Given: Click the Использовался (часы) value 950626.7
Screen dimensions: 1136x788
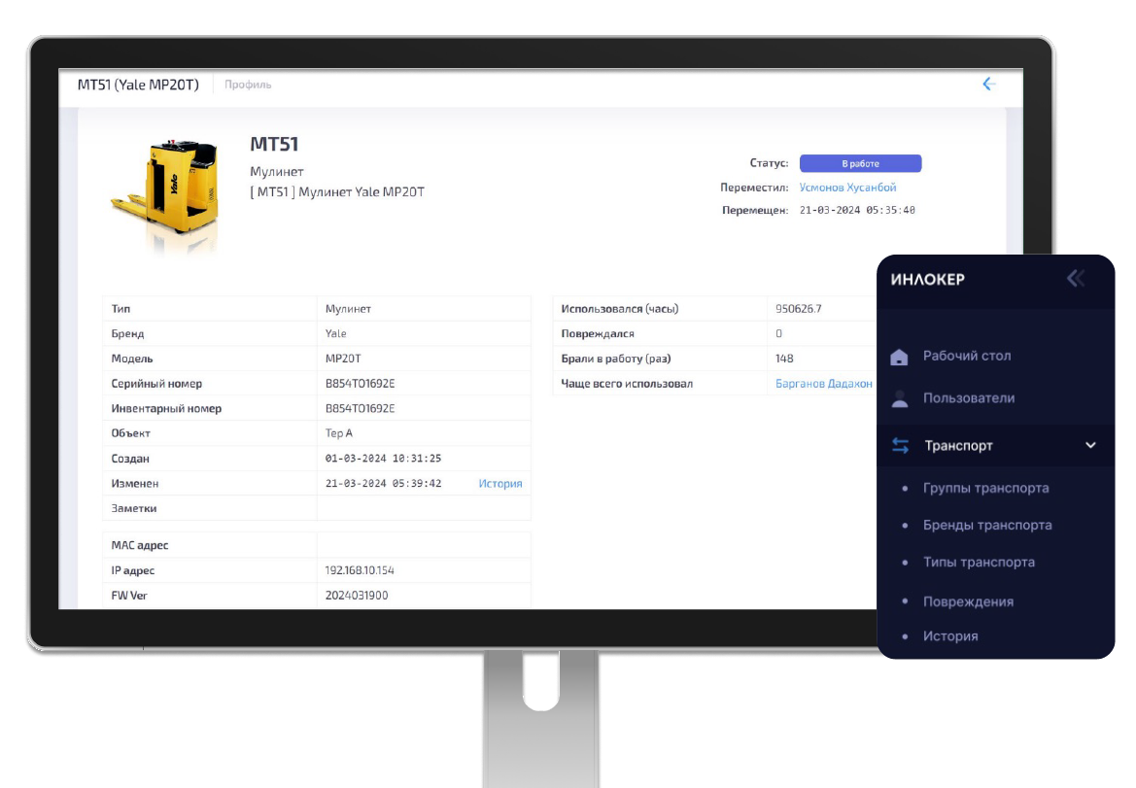Looking at the screenshot, I should click(x=799, y=309).
